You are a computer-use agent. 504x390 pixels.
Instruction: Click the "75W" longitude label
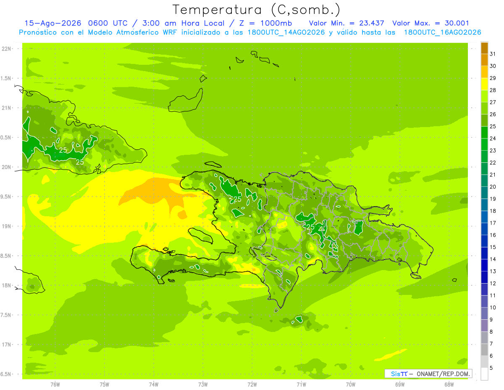point(105,385)
